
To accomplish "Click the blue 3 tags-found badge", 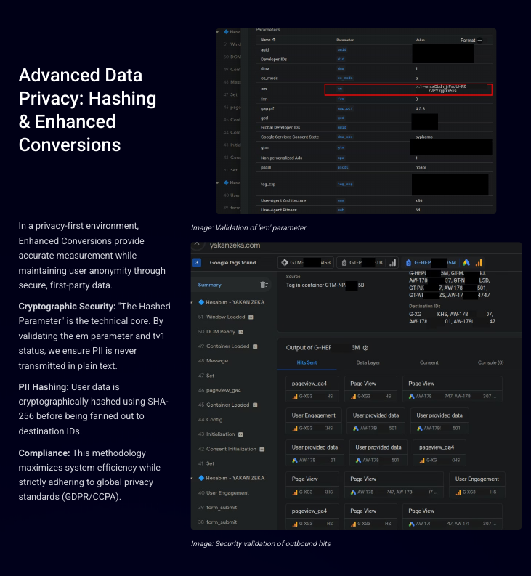I will pyautogui.click(x=197, y=263).
